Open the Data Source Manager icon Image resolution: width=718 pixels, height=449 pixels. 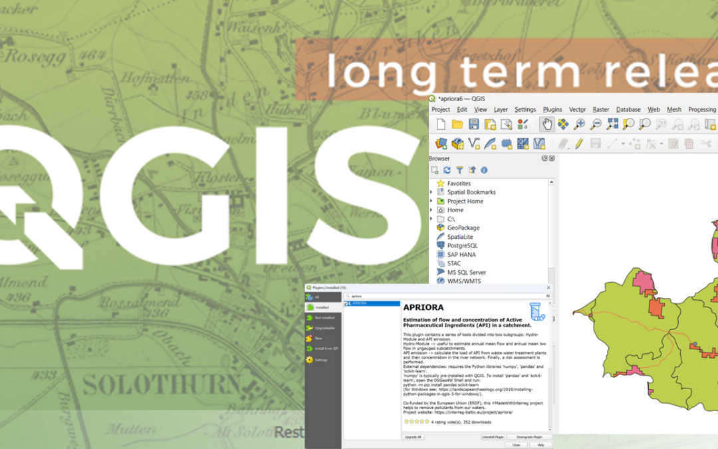(x=441, y=144)
